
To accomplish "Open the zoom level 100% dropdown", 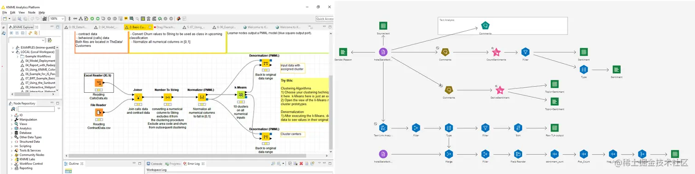I will (63, 18).
